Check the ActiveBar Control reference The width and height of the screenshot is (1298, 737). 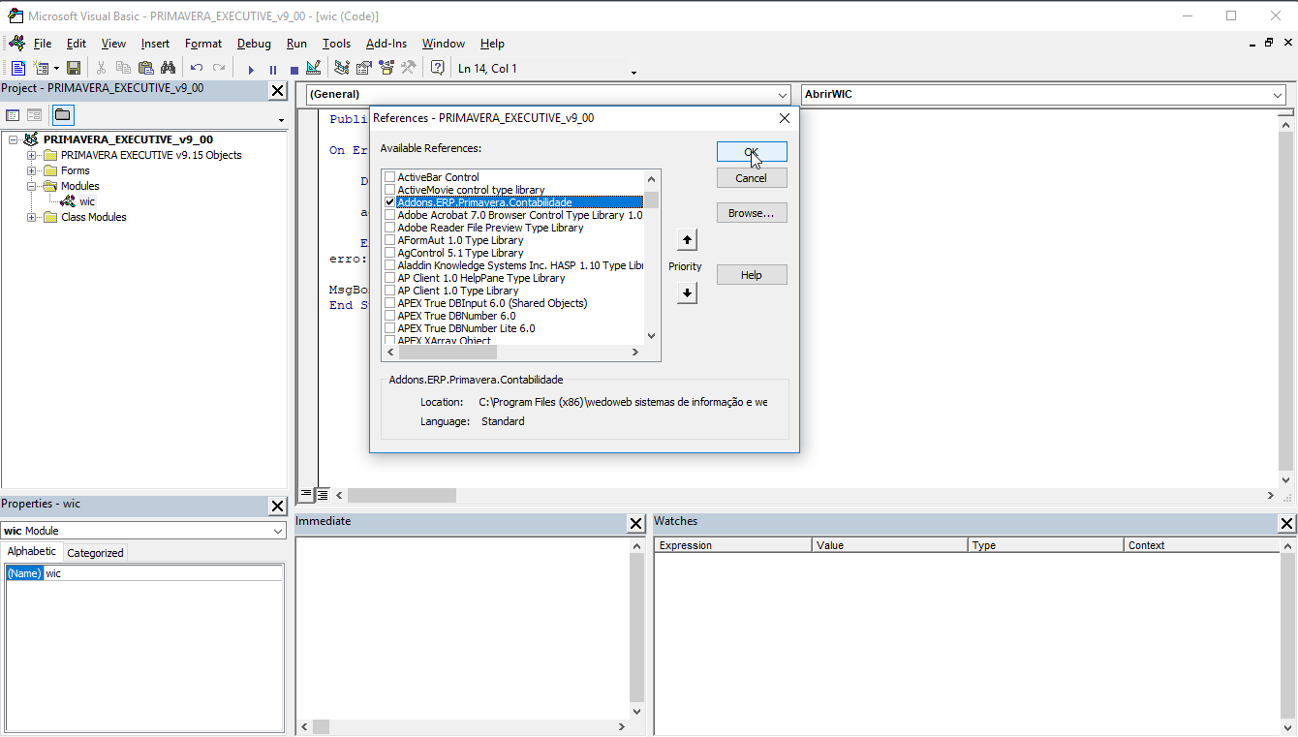389,177
